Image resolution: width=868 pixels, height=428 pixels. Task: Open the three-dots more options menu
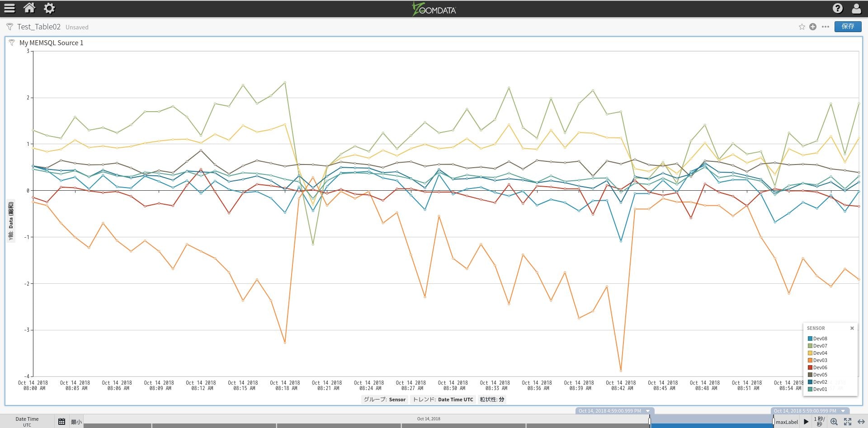click(826, 27)
